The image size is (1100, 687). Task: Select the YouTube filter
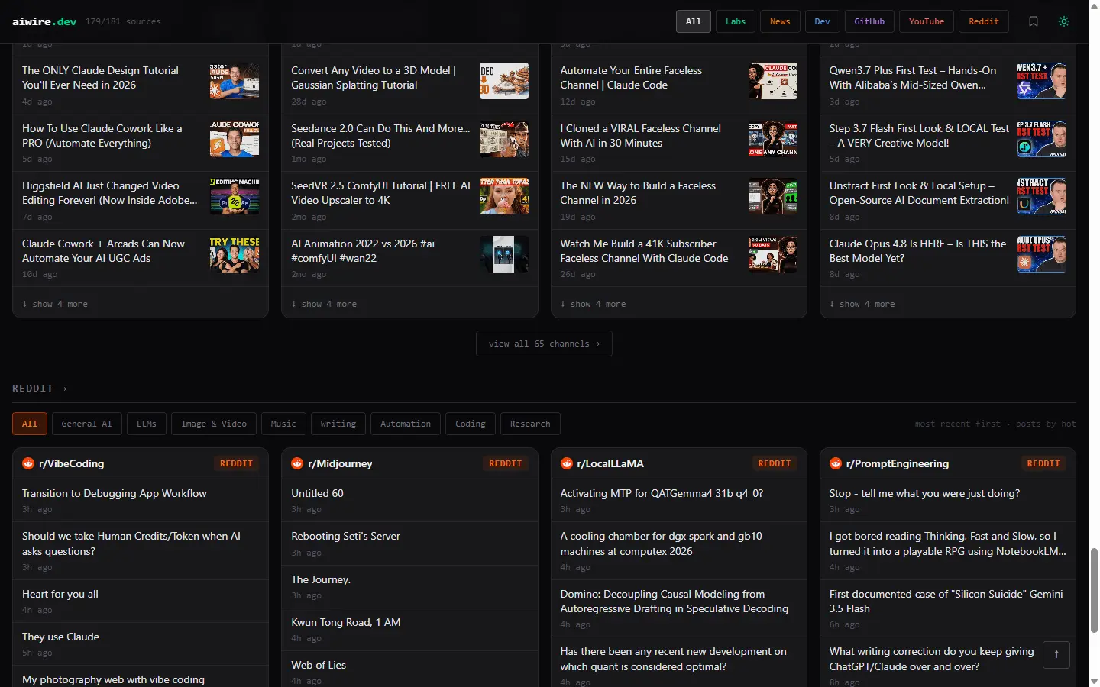(927, 21)
